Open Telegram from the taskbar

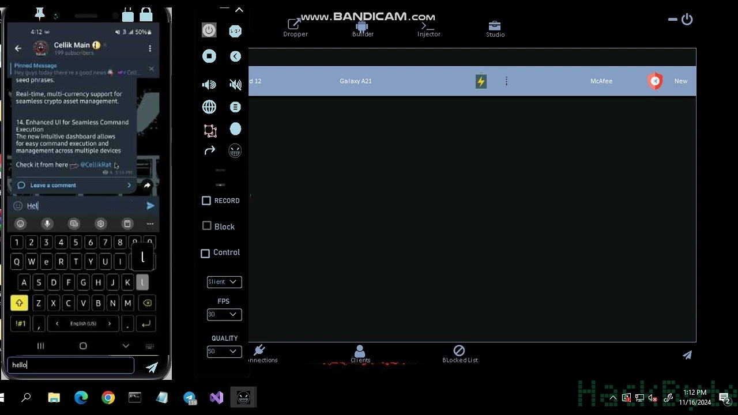point(190,398)
